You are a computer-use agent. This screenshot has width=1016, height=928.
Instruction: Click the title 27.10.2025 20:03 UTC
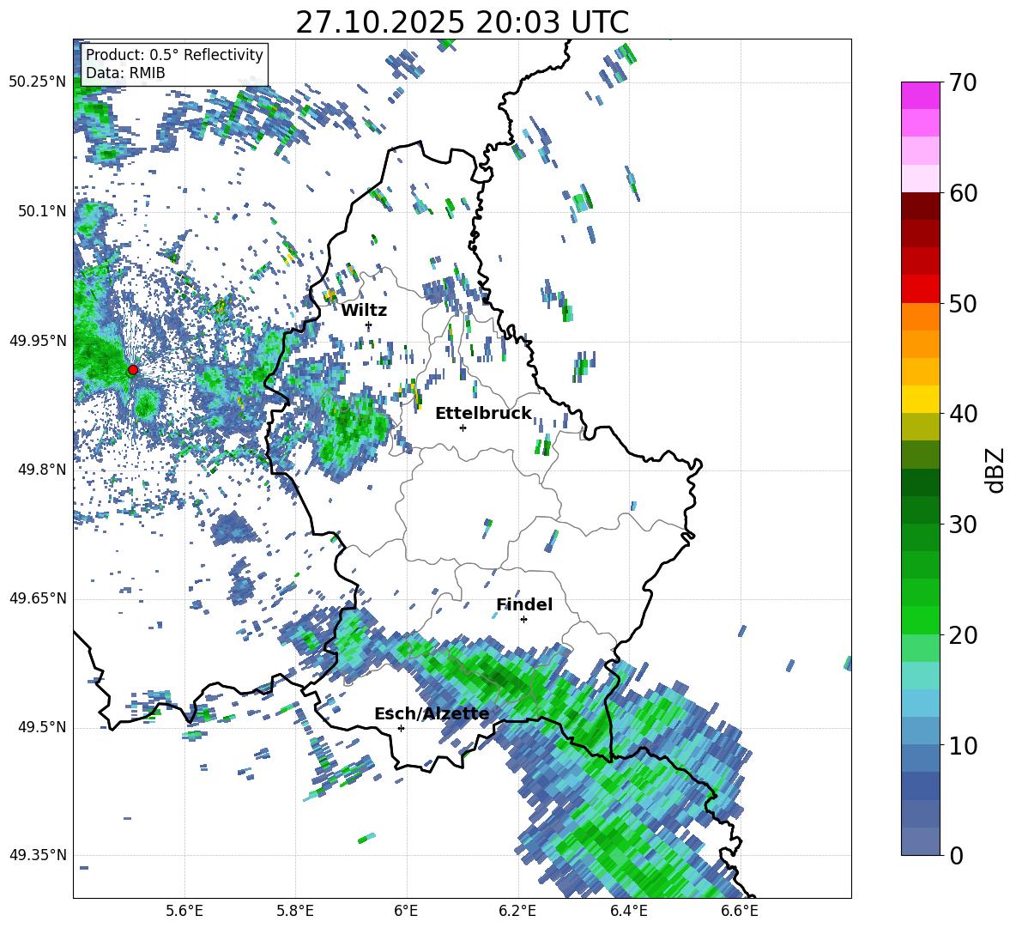coord(463,22)
